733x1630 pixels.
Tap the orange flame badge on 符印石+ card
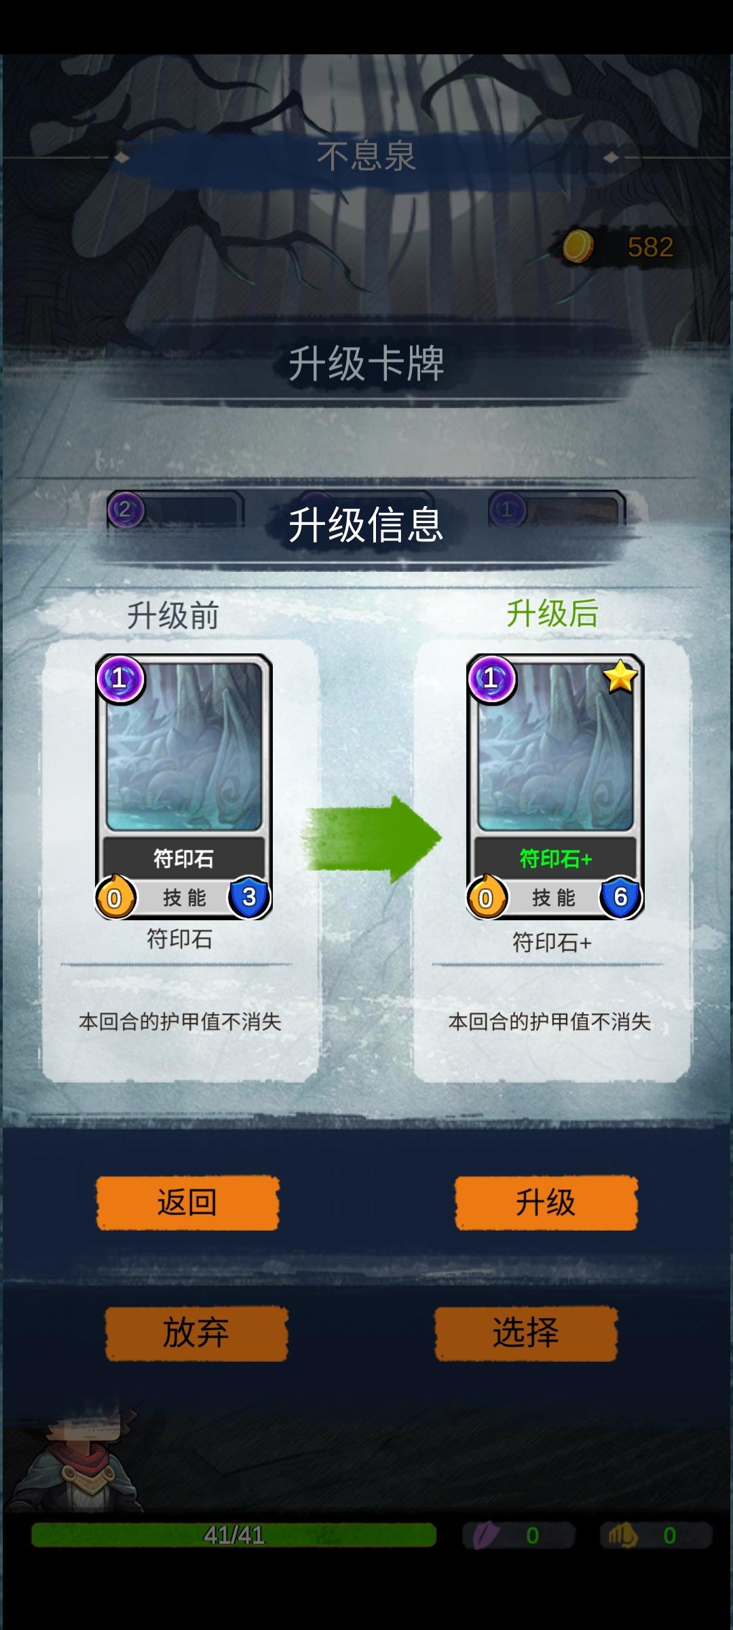pos(486,896)
